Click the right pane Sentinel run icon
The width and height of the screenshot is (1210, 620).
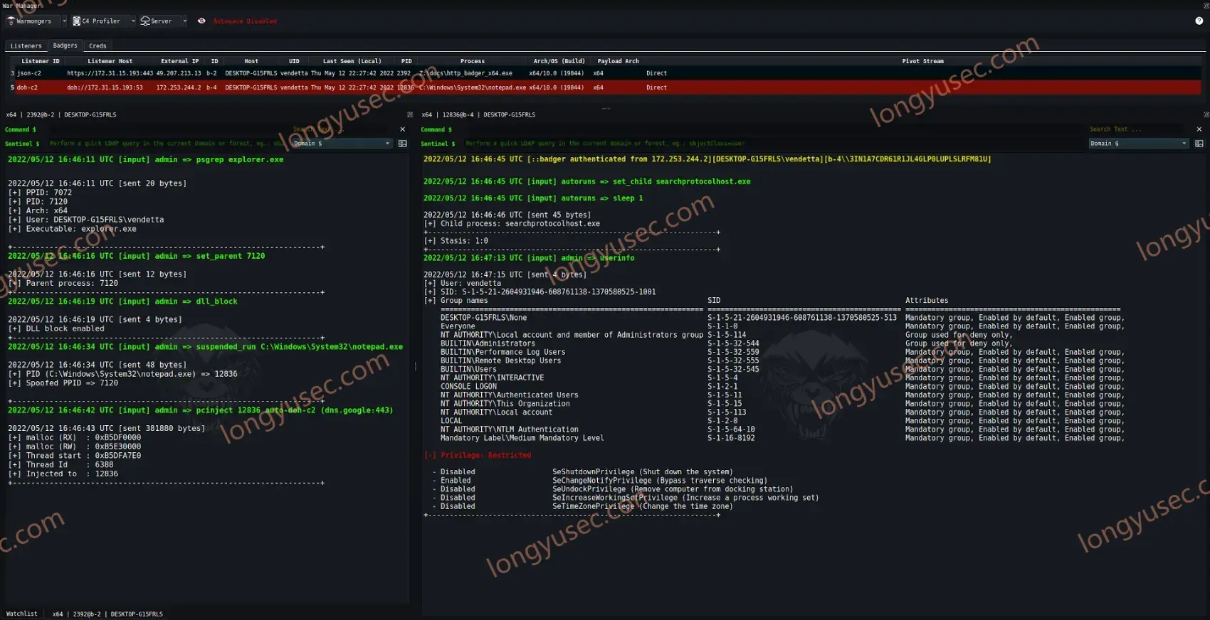pos(1199,144)
